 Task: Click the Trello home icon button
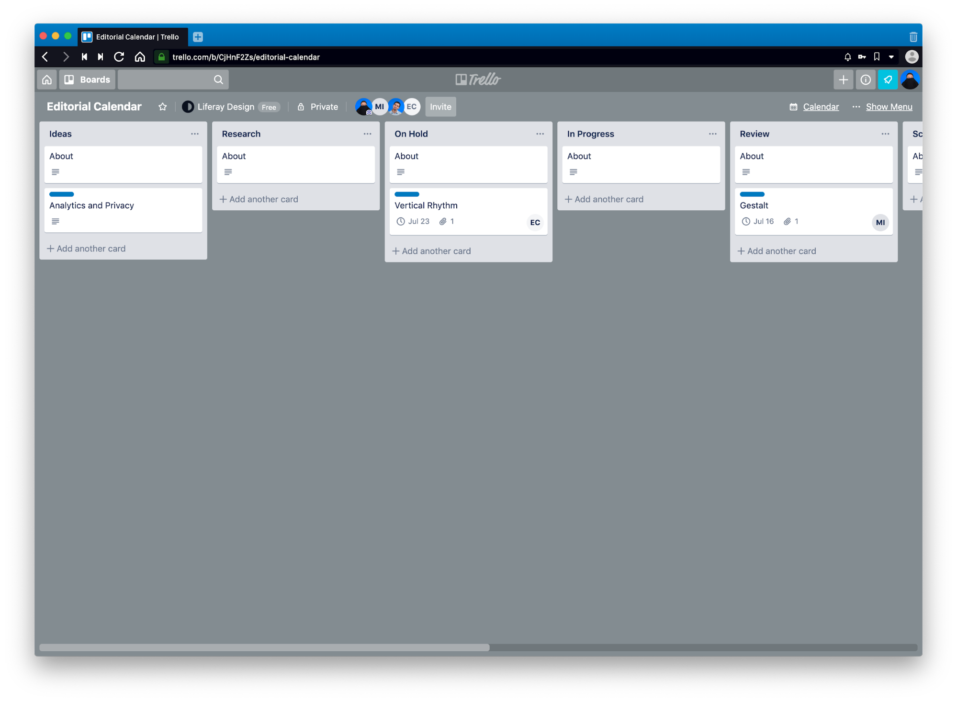coord(47,79)
